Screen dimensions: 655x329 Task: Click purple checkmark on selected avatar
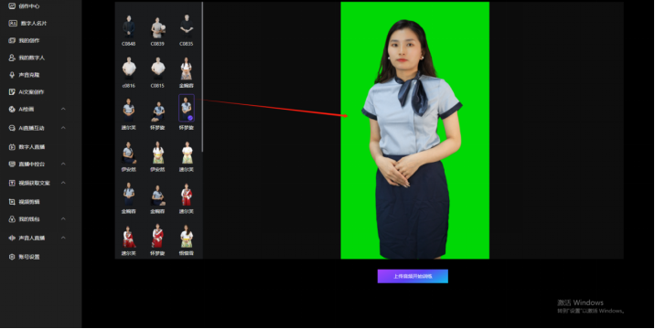click(190, 118)
